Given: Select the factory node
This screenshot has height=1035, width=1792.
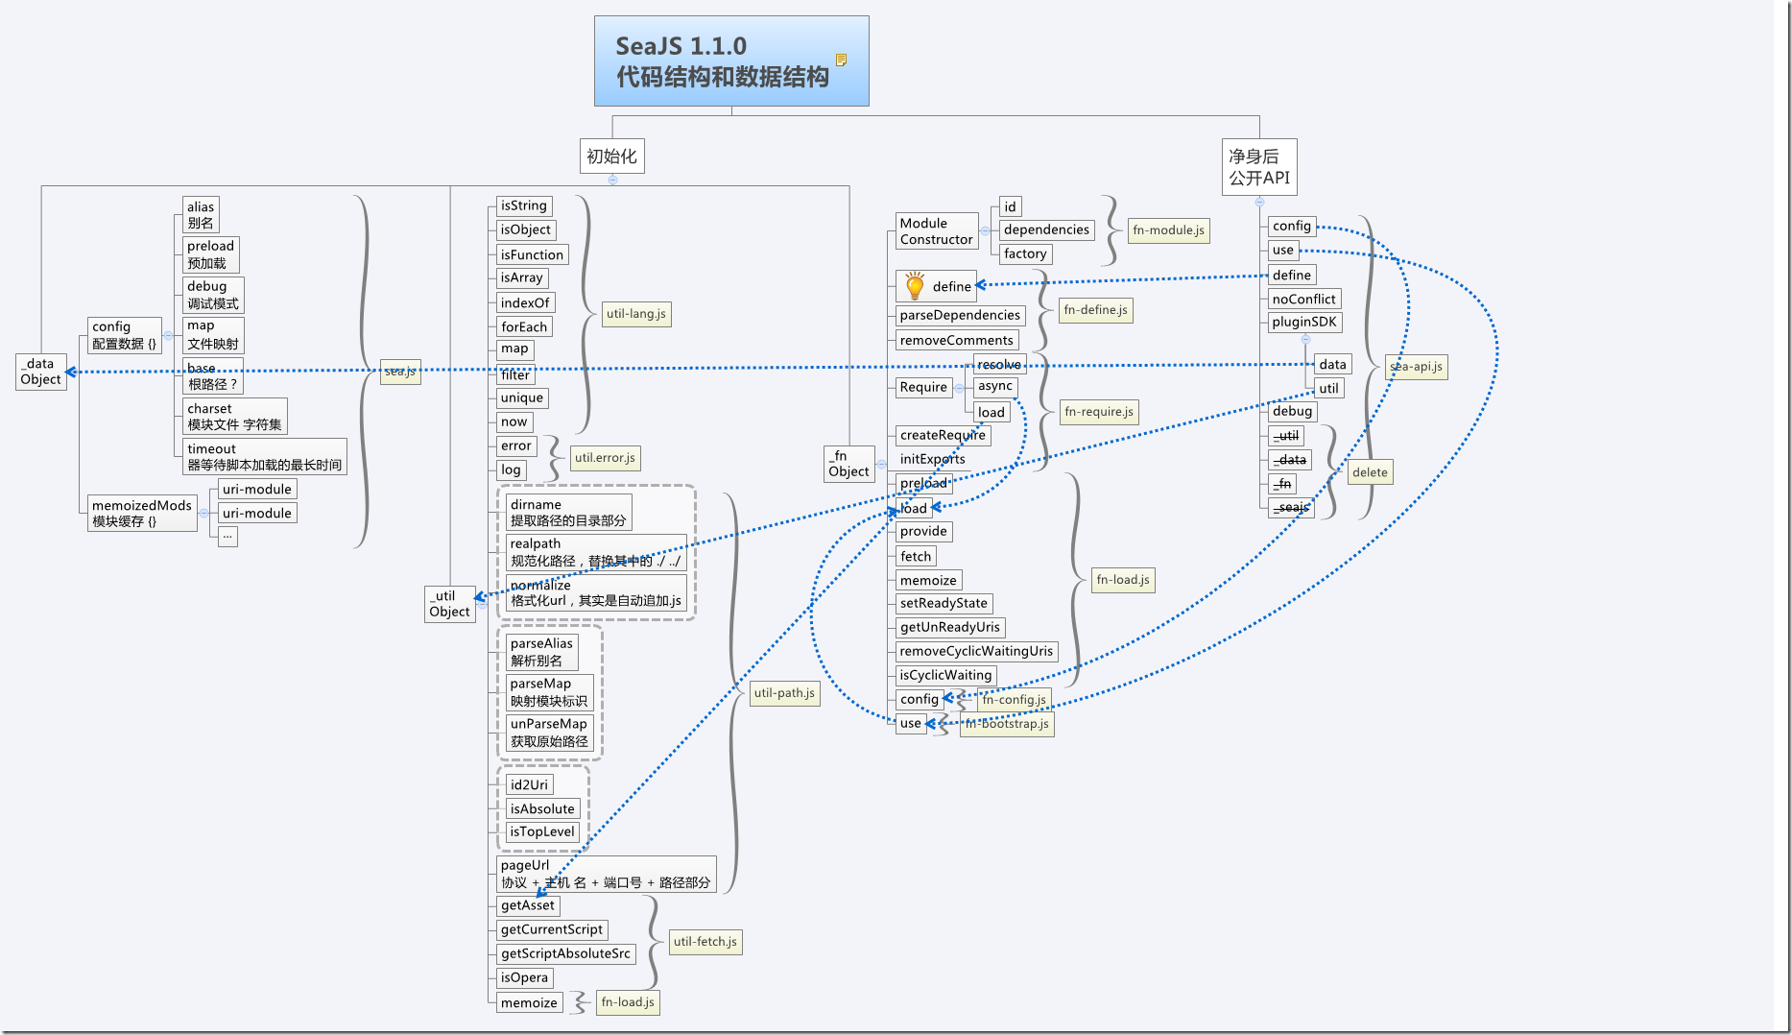Looking at the screenshot, I should 1025,253.
